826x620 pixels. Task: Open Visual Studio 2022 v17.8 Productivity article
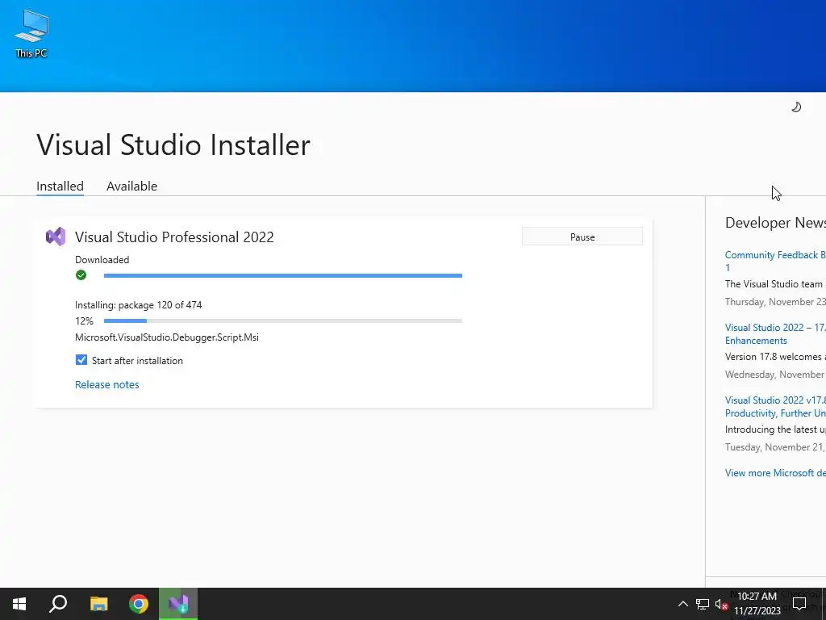[775, 407]
